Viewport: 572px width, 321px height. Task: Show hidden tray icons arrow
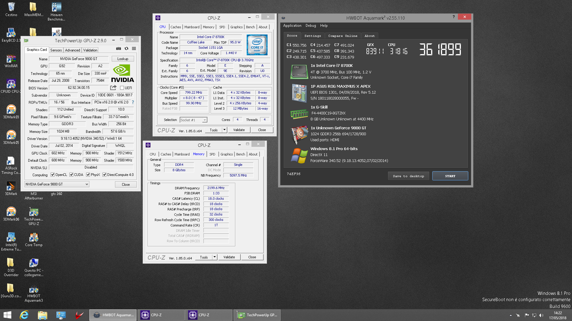511,315
